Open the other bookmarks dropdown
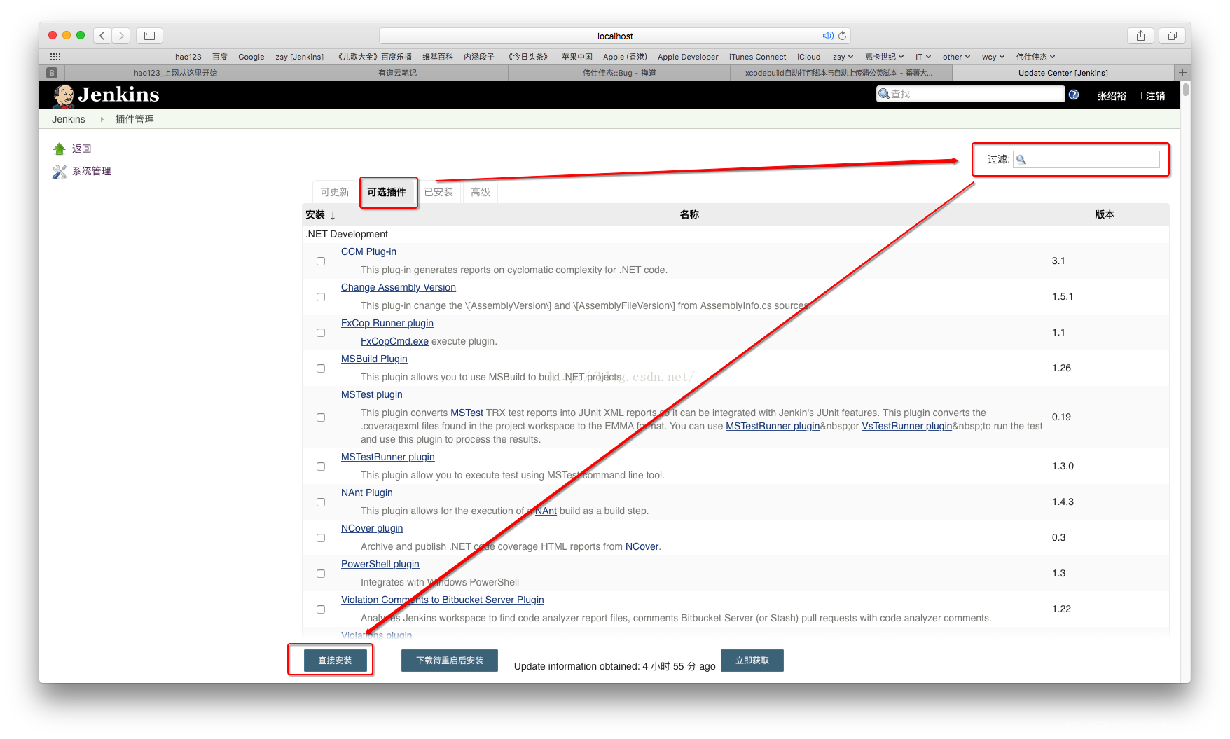 pos(956,57)
